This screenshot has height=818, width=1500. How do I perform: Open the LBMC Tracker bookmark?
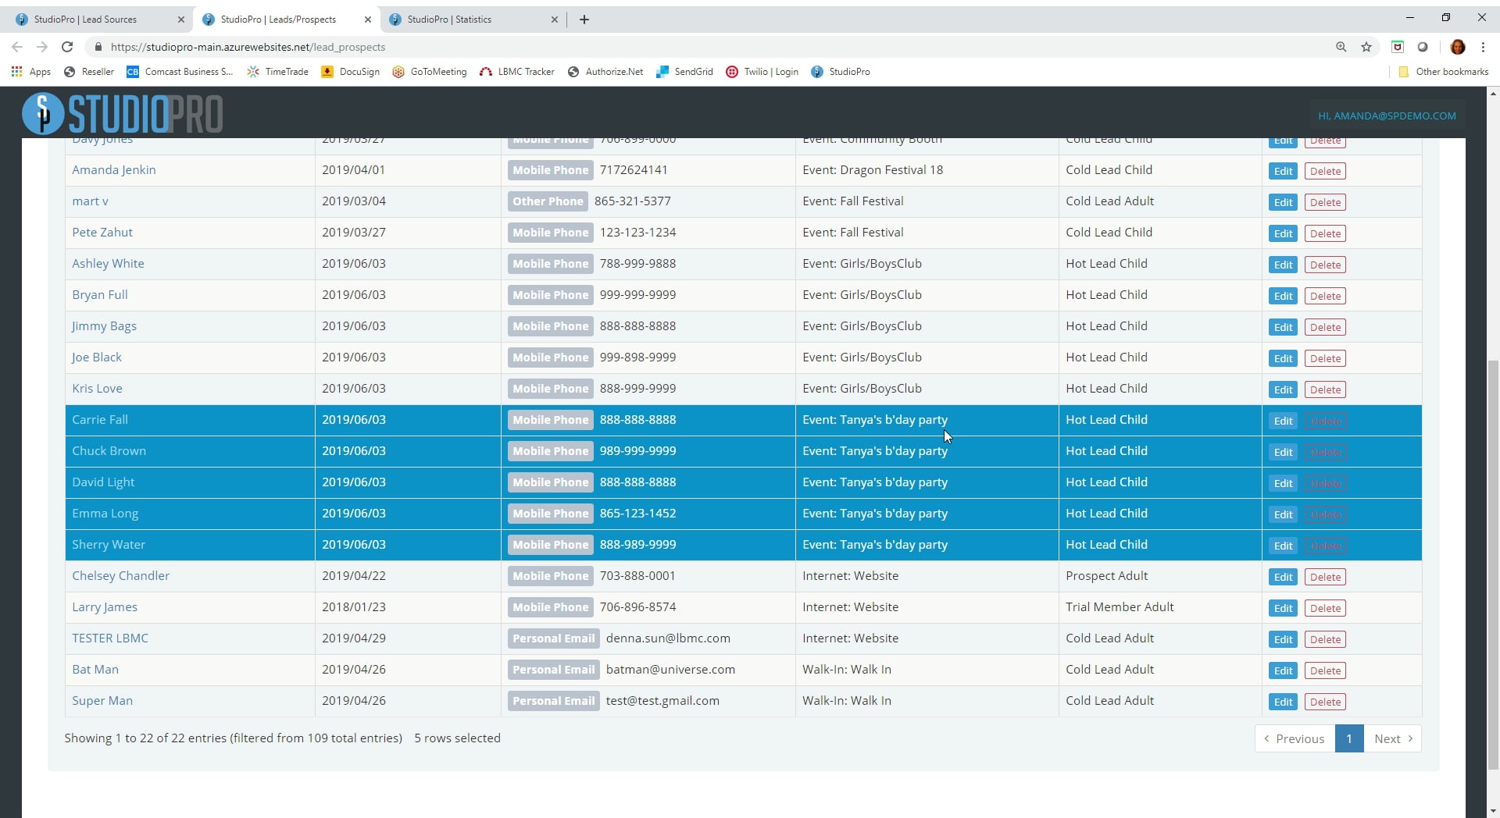click(517, 72)
